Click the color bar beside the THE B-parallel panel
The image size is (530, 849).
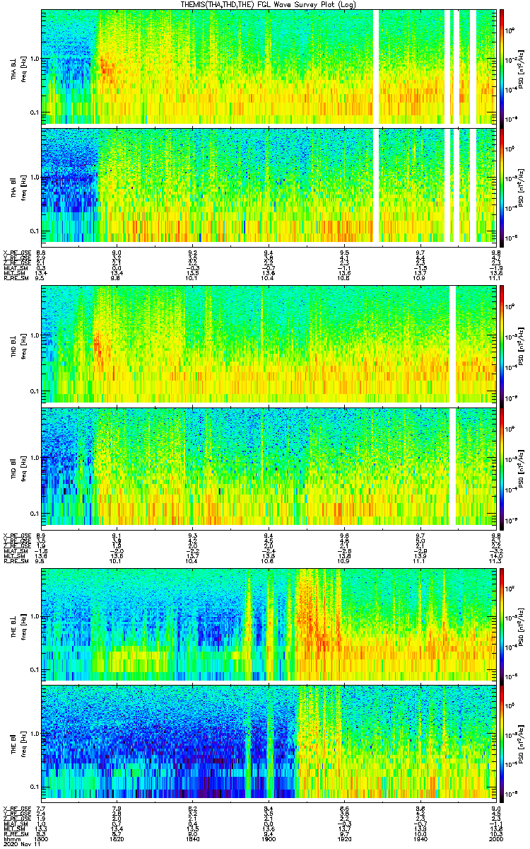502,742
